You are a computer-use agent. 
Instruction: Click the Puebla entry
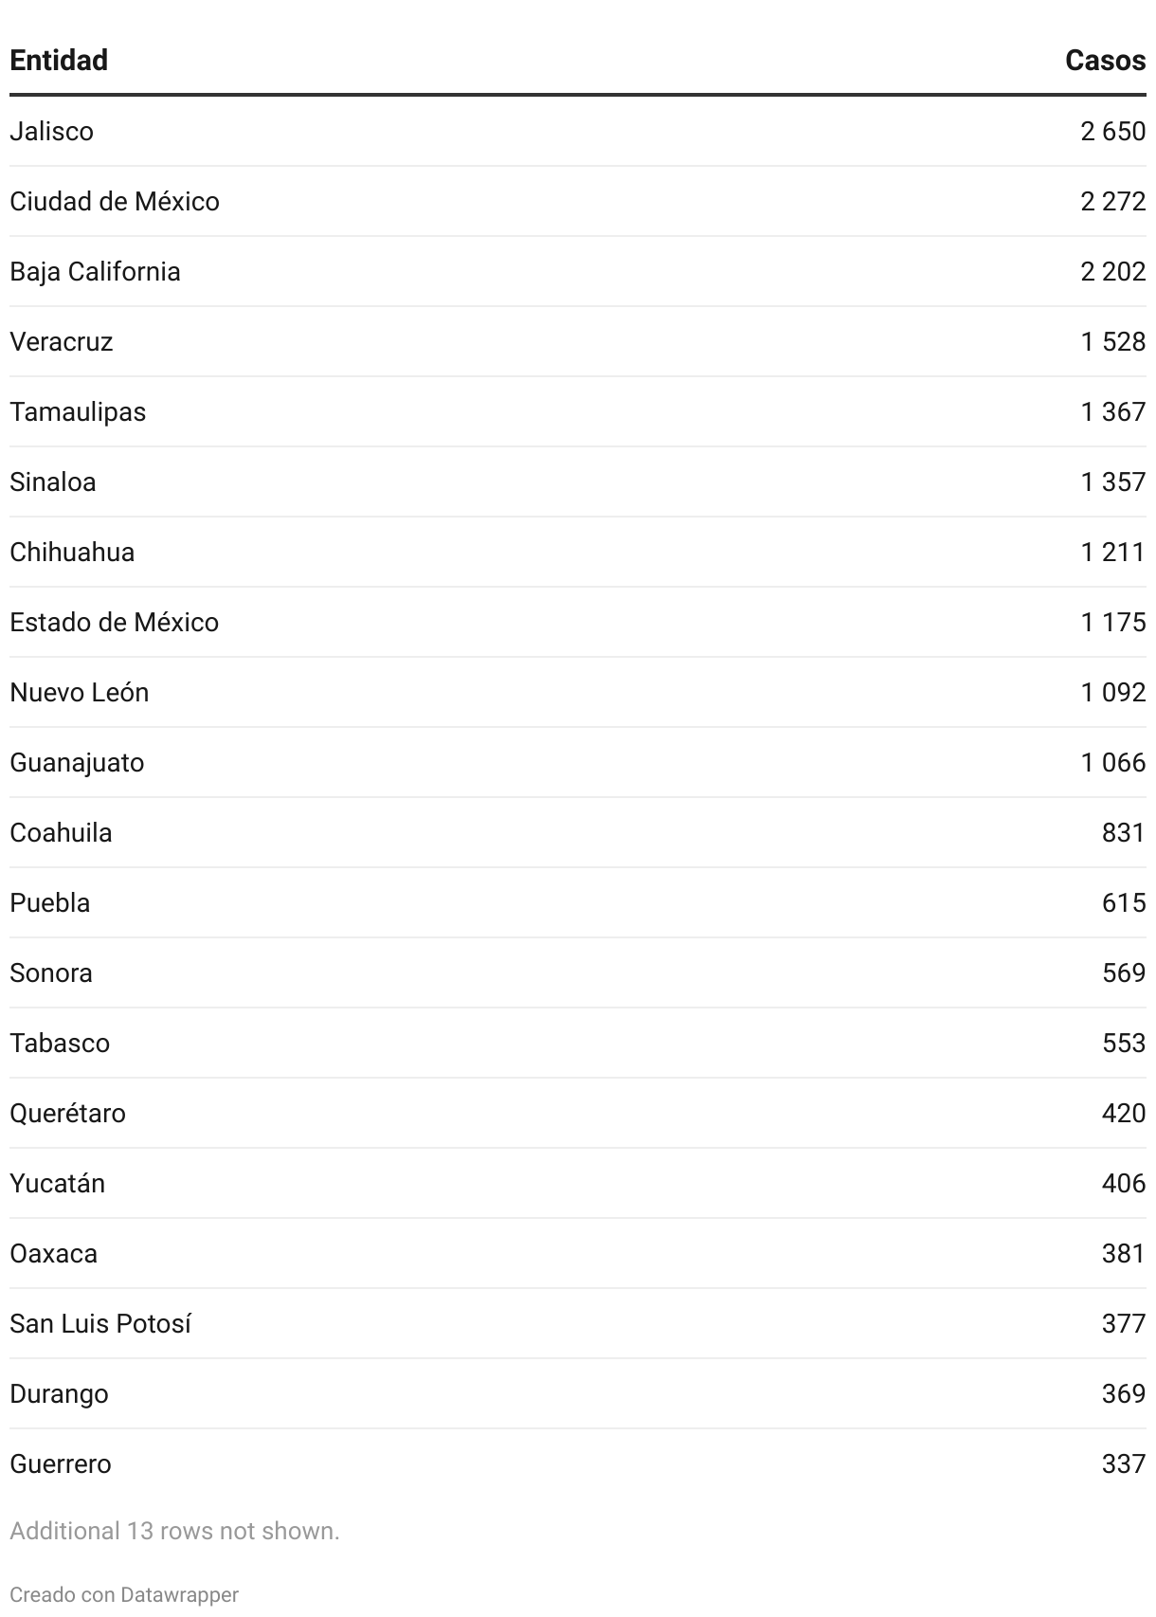[x=49, y=903]
